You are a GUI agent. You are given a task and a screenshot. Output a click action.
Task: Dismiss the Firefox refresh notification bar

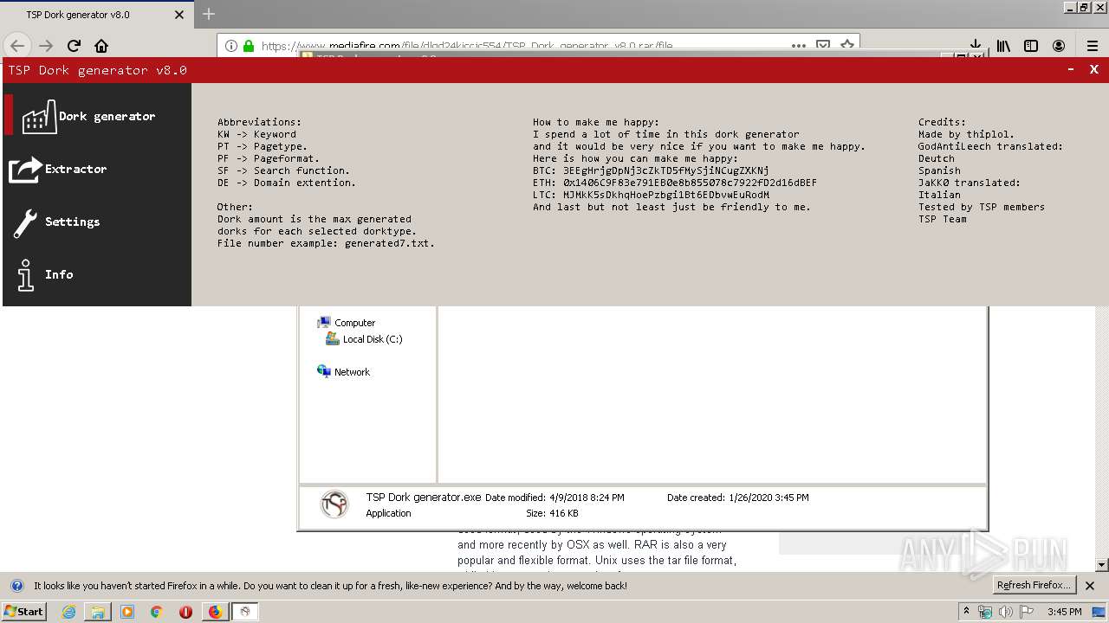(1090, 586)
